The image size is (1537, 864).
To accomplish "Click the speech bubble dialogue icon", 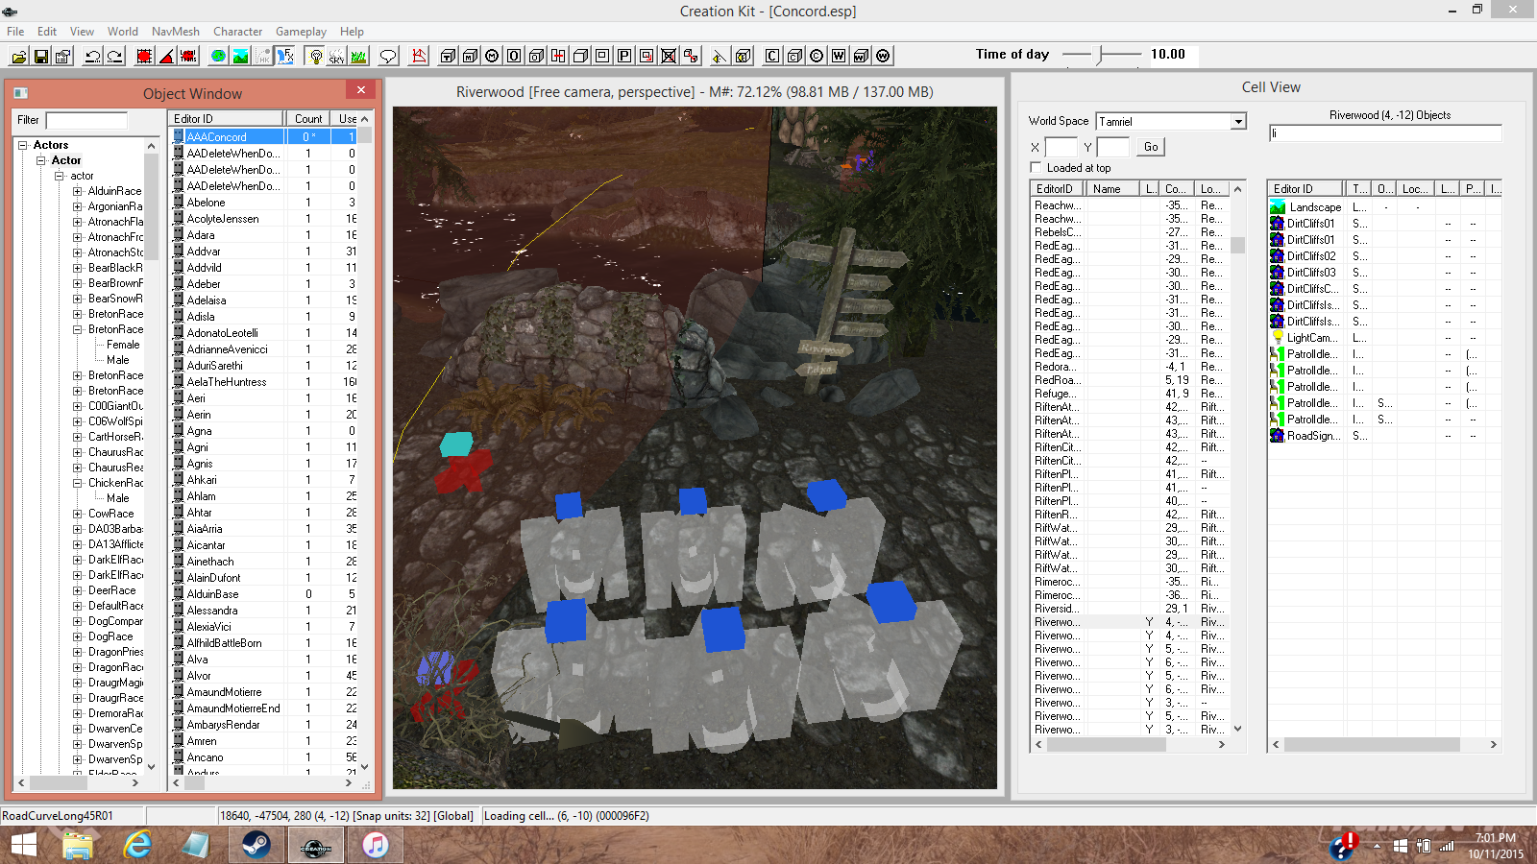I will pos(388,57).
